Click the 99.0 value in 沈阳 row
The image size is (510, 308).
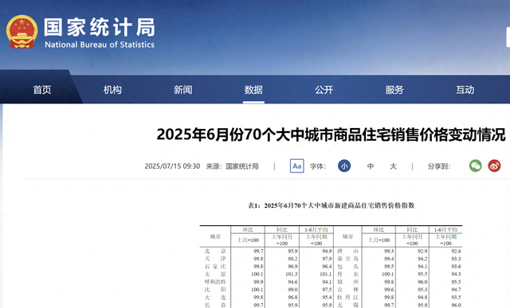[292, 290]
